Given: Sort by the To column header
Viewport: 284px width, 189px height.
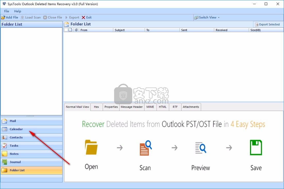Looking at the screenshot, I should point(162,30).
